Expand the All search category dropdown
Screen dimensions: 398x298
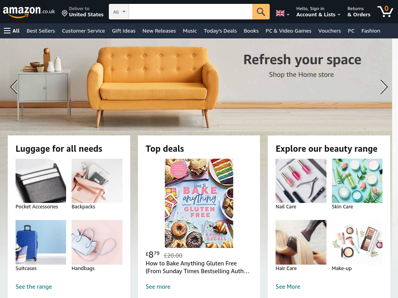click(119, 12)
